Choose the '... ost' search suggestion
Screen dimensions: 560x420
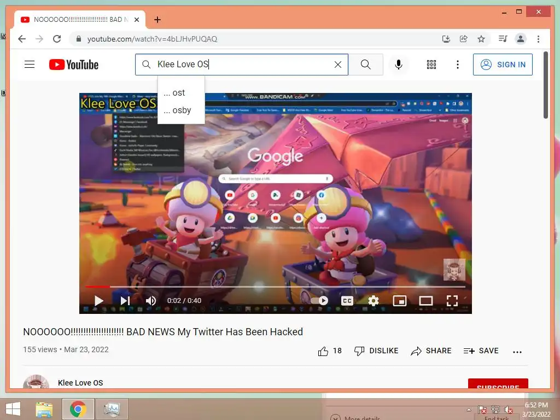click(x=181, y=93)
